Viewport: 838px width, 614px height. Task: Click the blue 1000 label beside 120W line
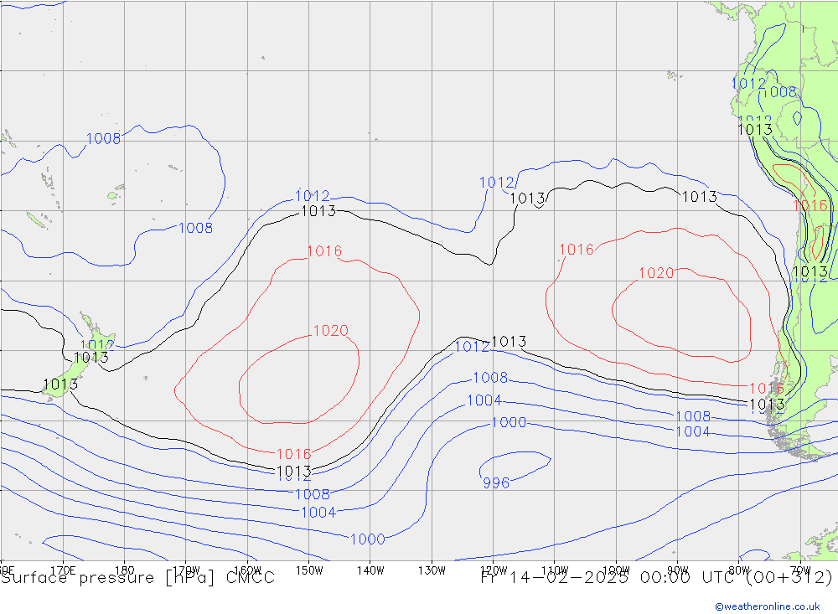coord(509,423)
